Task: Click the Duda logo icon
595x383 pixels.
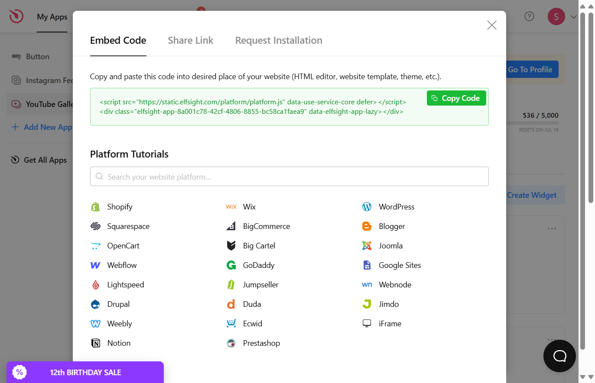Action: coord(231,304)
